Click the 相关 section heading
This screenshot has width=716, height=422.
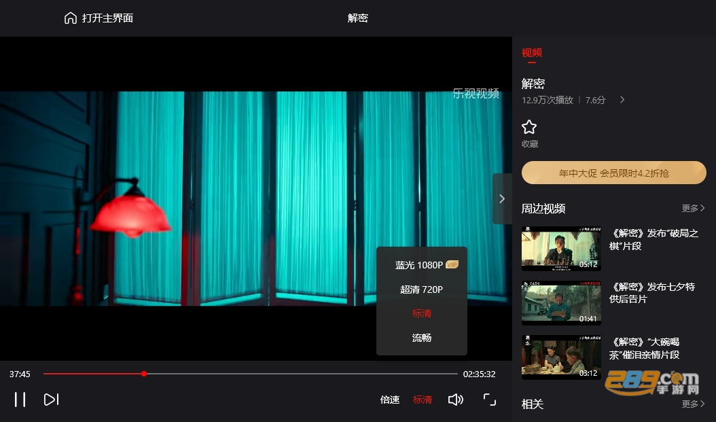[533, 404]
